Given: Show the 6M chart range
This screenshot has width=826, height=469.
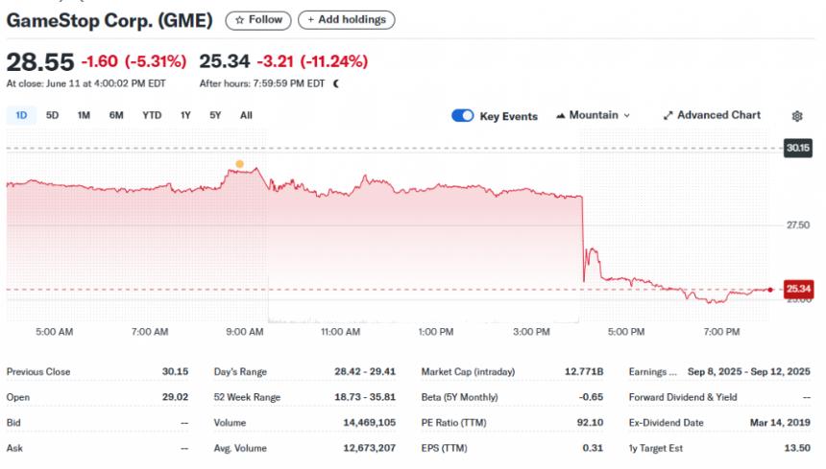Looking at the screenshot, I should point(116,115).
